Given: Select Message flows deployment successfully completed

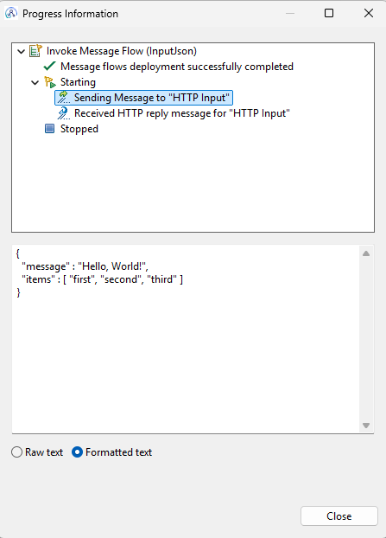Looking at the screenshot, I should 177,67.
